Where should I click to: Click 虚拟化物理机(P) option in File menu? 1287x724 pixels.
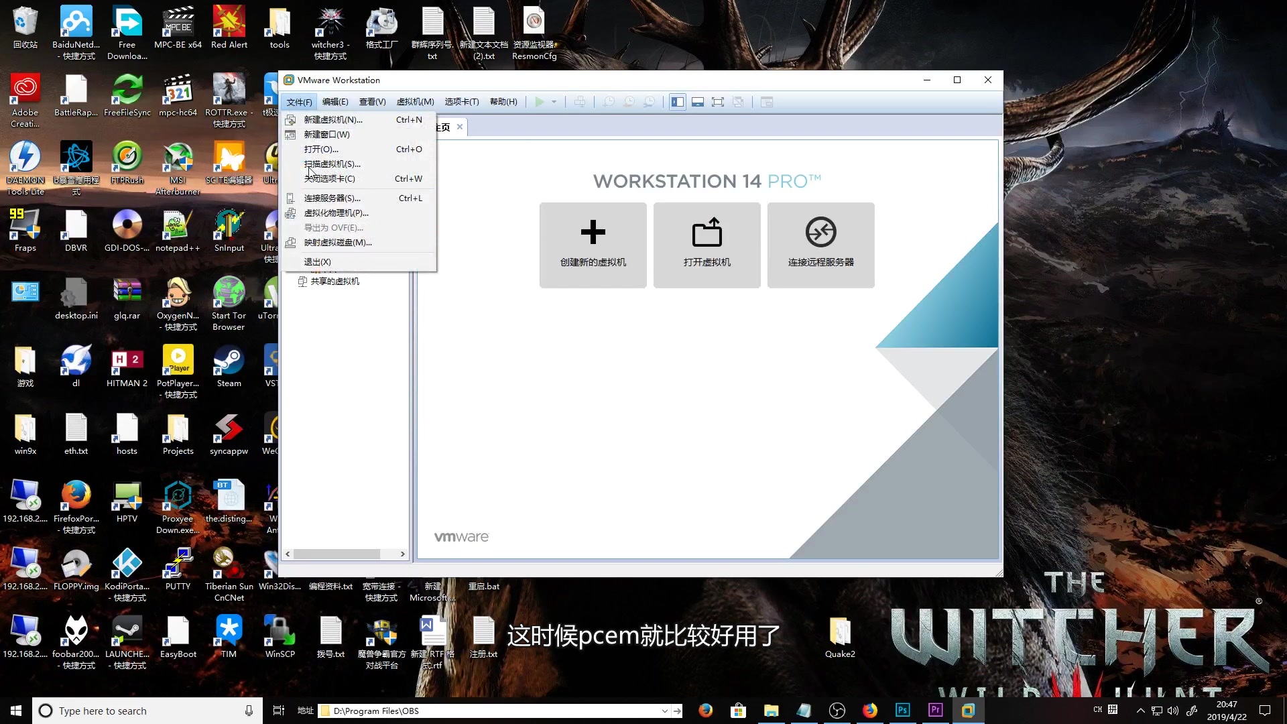[x=336, y=212]
